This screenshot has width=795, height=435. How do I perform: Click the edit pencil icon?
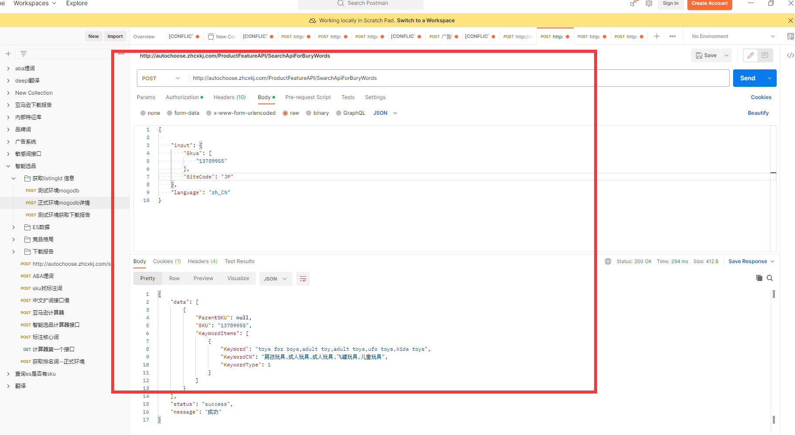pyautogui.click(x=750, y=55)
